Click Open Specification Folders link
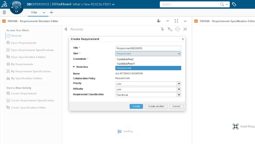The width and height of the screenshot is (255, 144). click(x=28, y=57)
